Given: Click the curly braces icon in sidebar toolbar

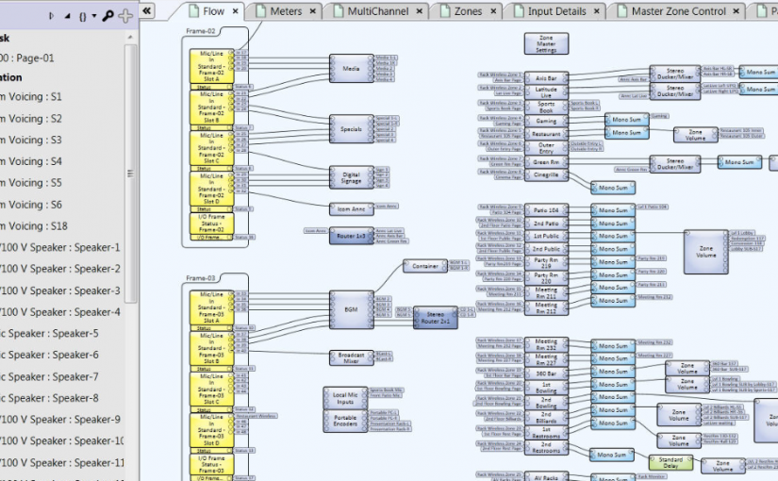Looking at the screenshot, I should click(x=83, y=15).
